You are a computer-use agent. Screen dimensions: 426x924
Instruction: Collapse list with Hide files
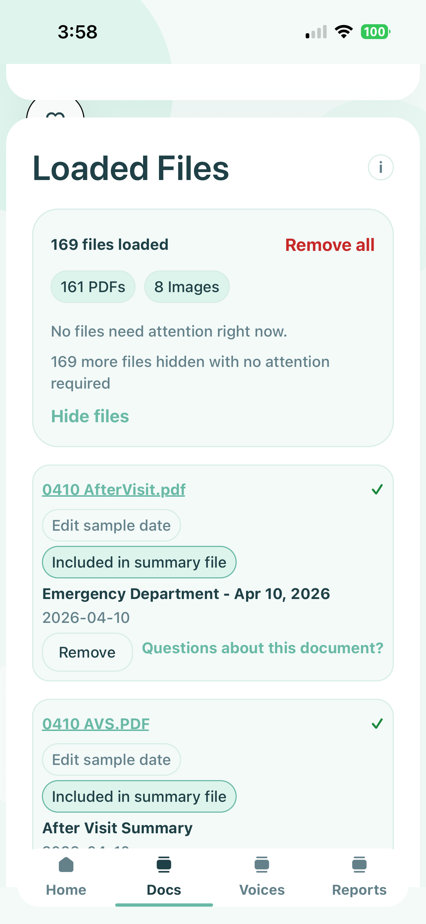pos(90,416)
